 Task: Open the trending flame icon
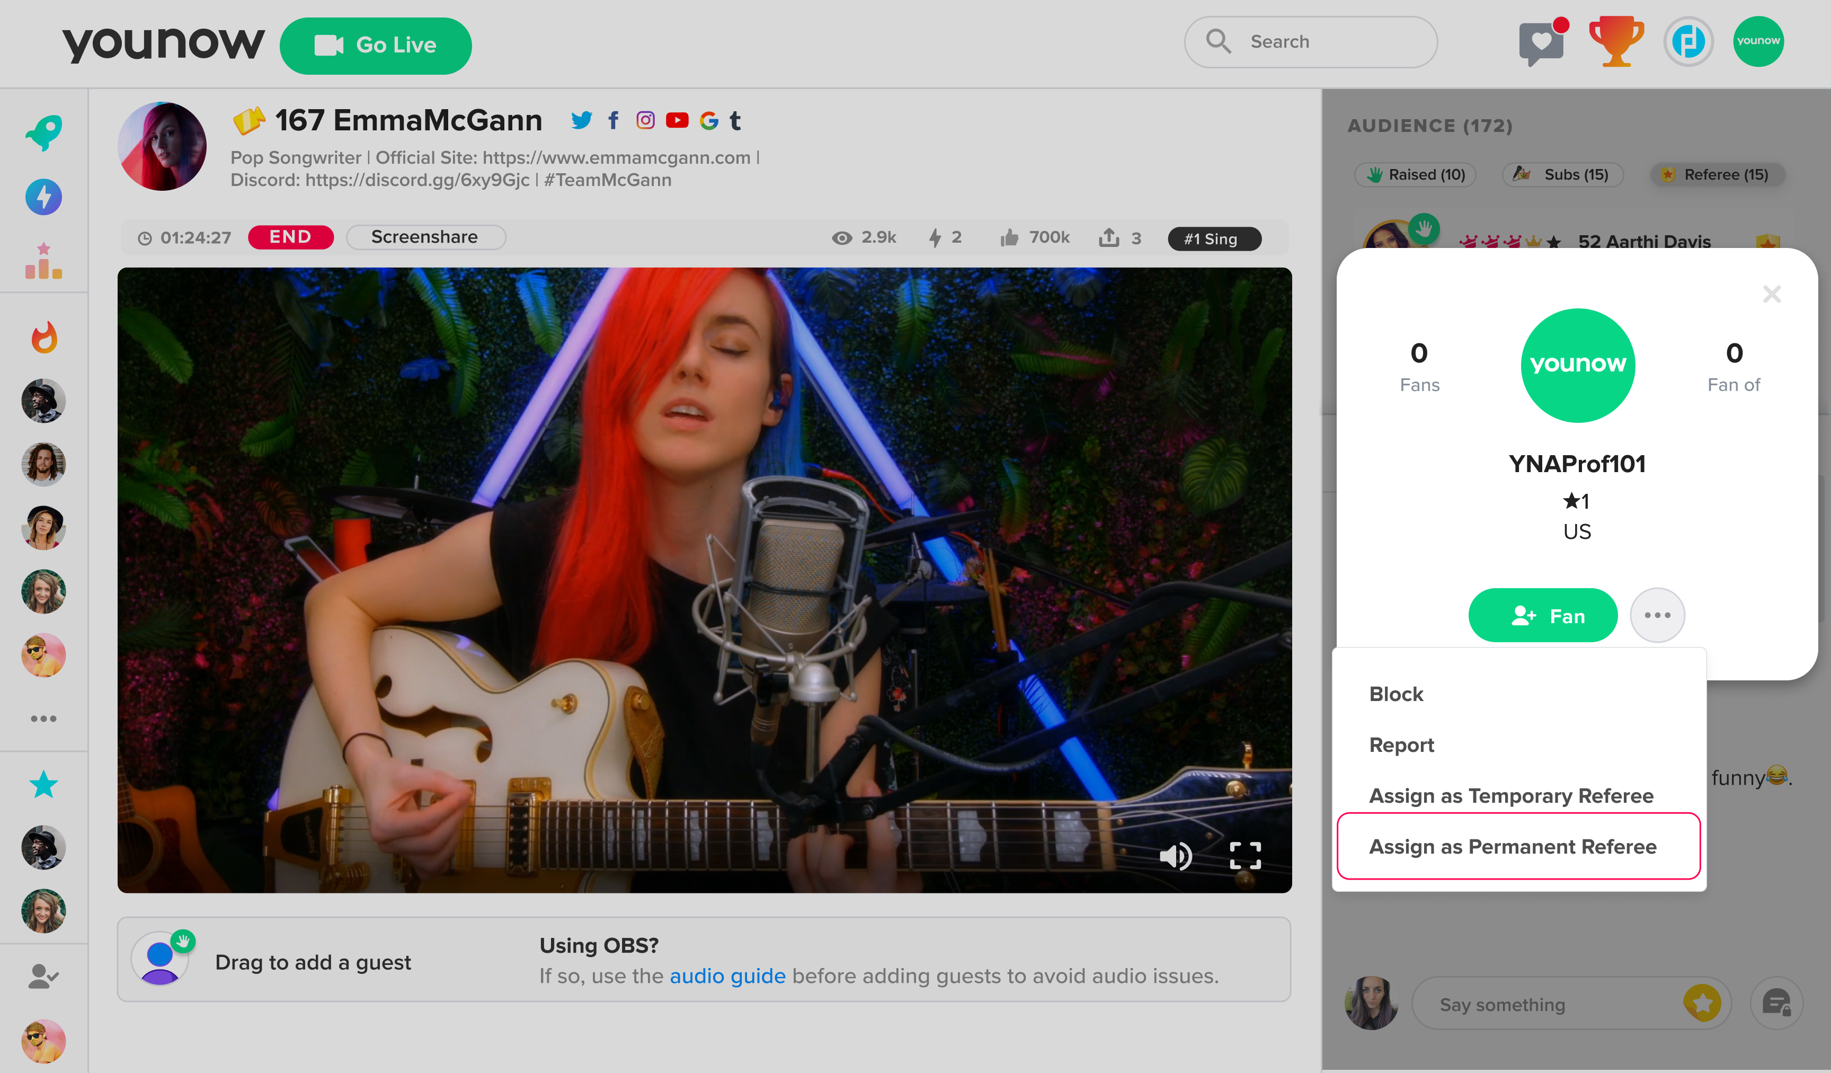point(43,337)
